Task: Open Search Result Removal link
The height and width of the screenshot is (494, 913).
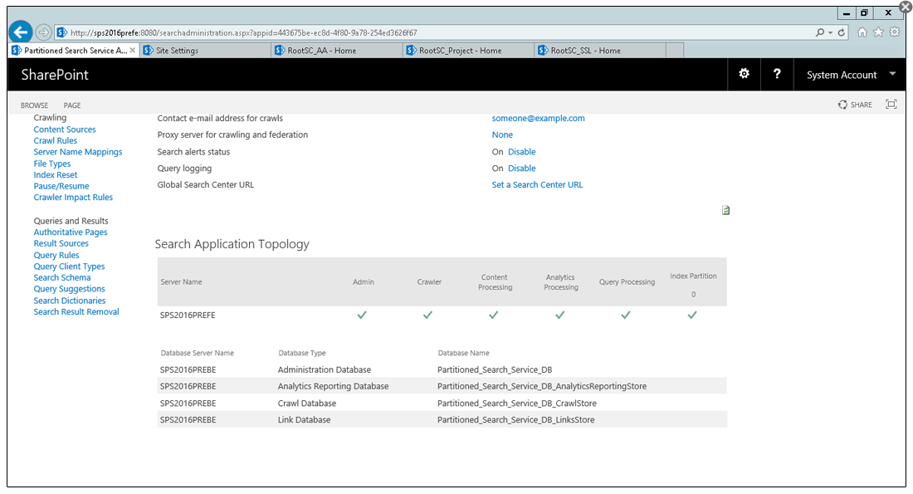Action: click(x=76, y=311)
